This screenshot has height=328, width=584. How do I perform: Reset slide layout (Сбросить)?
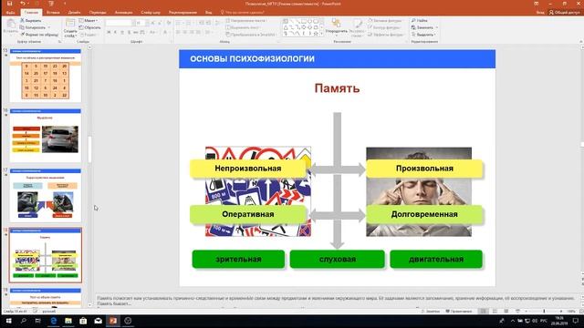[89, 27]
